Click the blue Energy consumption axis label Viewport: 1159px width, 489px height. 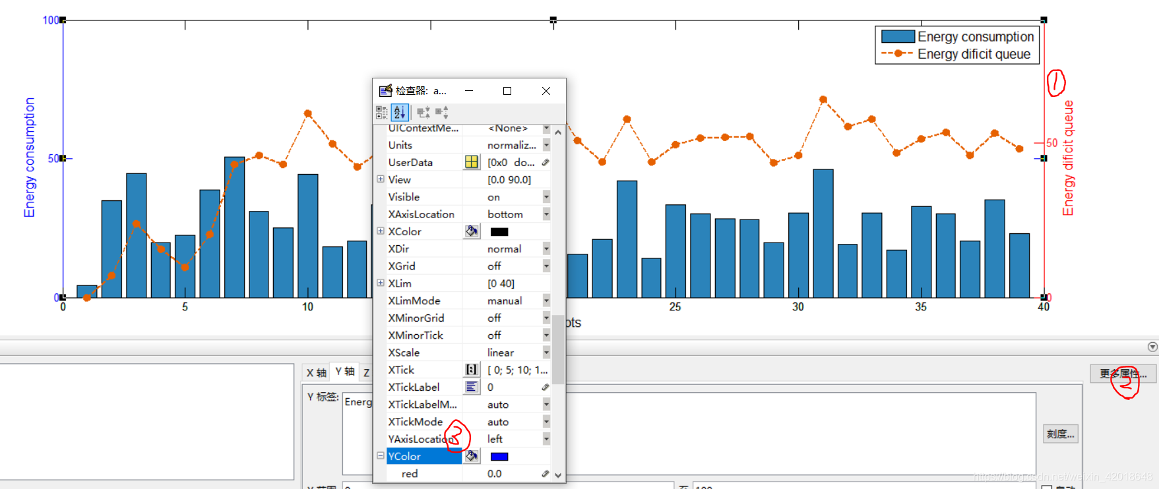pyautogui.click(x=29, y=158)
